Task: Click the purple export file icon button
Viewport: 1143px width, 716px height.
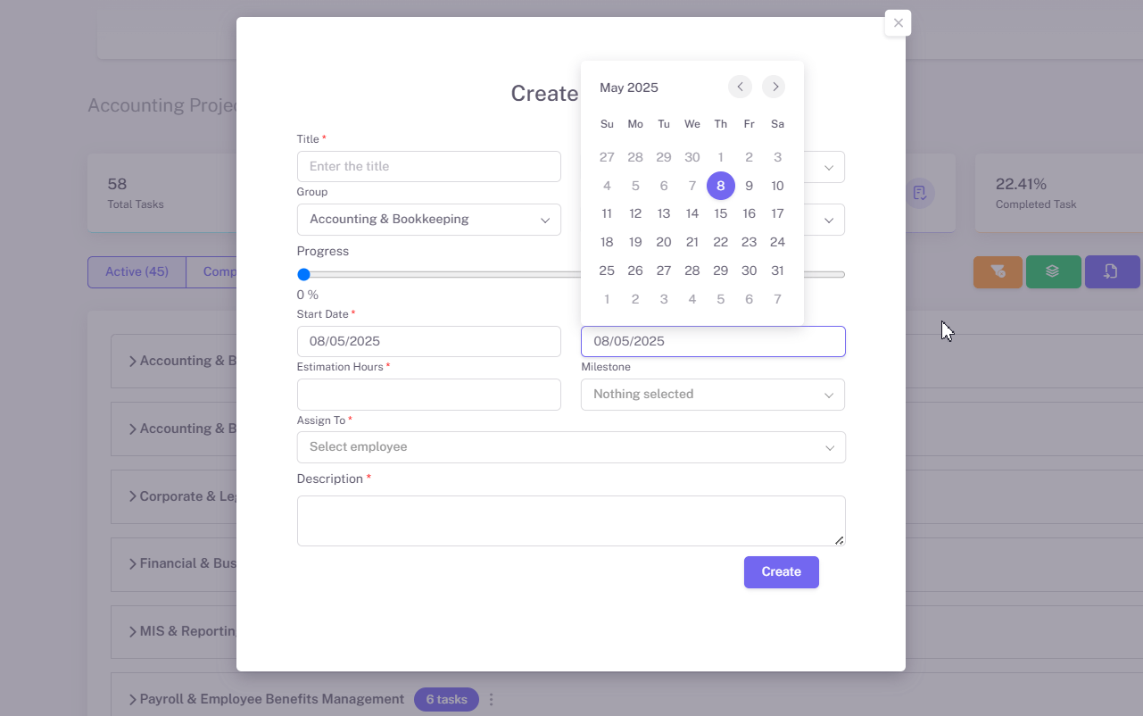Action: (x=1112, y=271)
